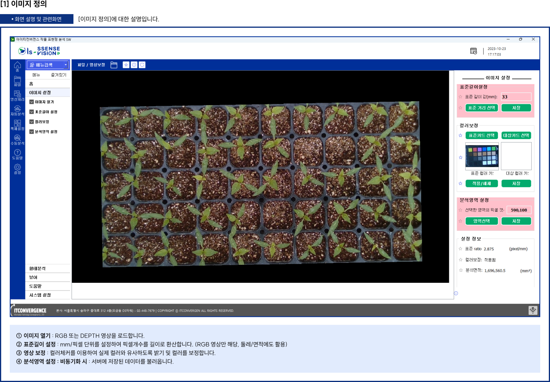This screenshot has height=382, width=550.
Task: Switch to the 즐겨찾기 tab
Action: click(x=59, y=75)
